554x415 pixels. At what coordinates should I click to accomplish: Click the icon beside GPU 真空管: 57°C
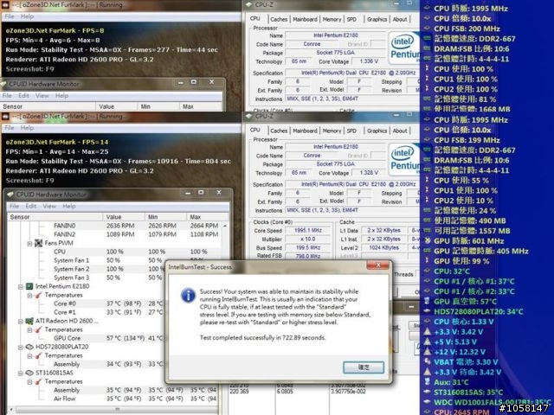pos(427,301)
